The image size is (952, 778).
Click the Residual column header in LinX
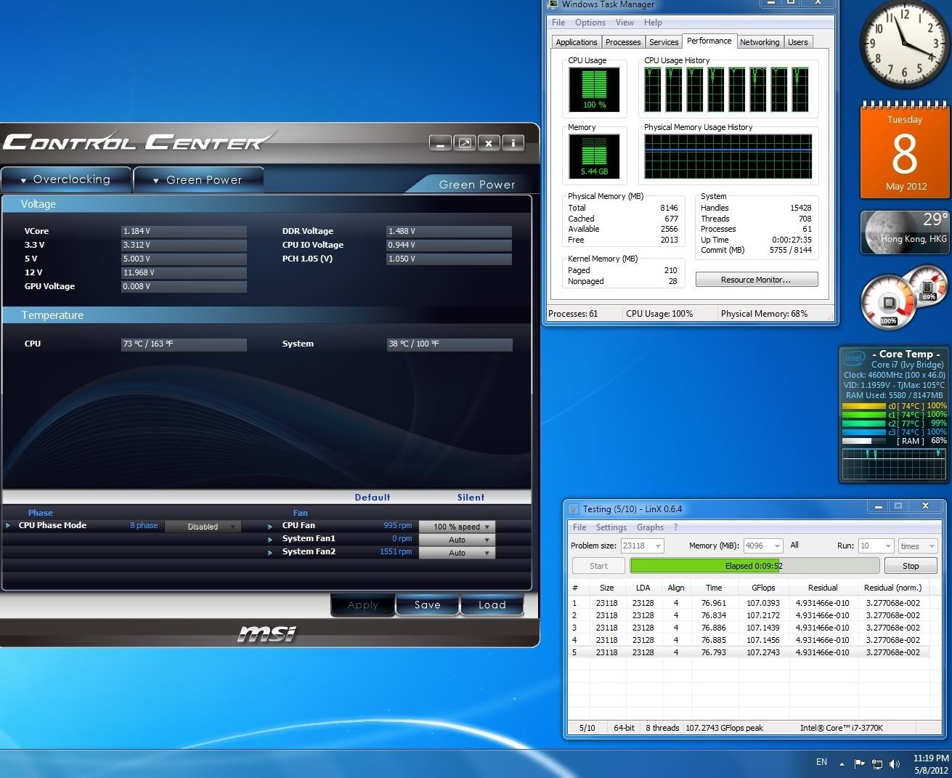click(x=823, y=588)
